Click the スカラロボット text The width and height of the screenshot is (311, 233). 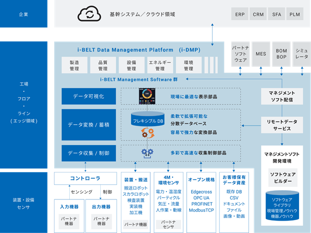pyautogui.click(x=136, y=194)
